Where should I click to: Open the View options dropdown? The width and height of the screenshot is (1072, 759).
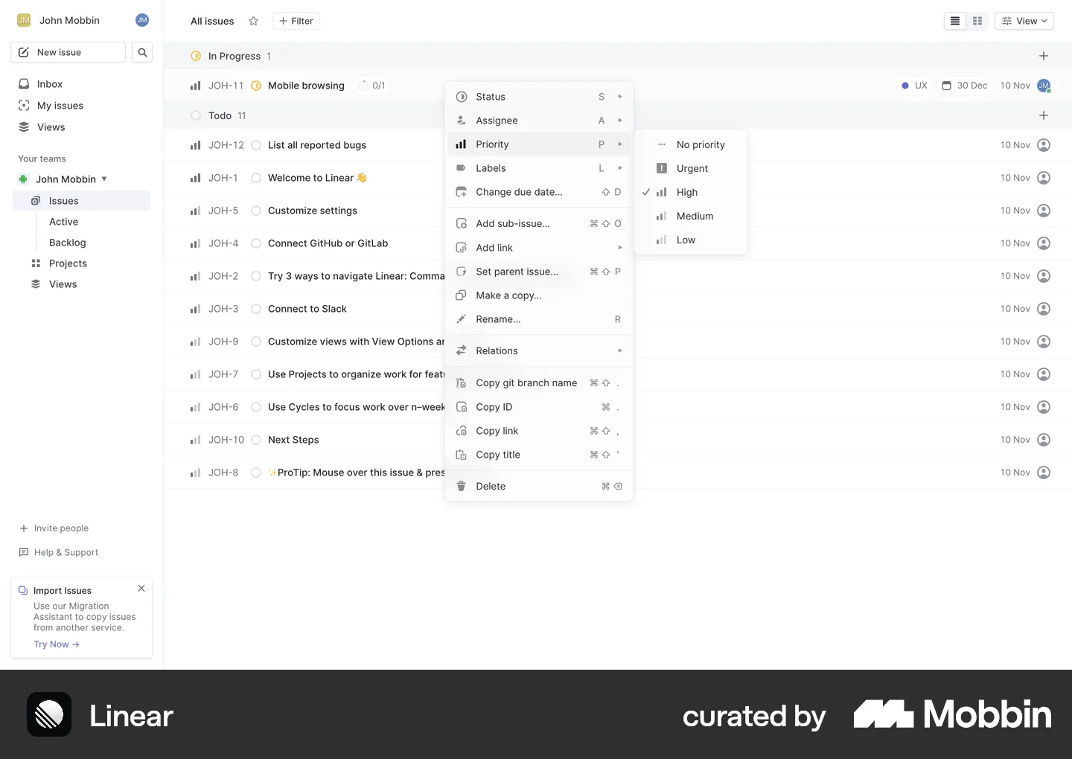point(1024,21)
